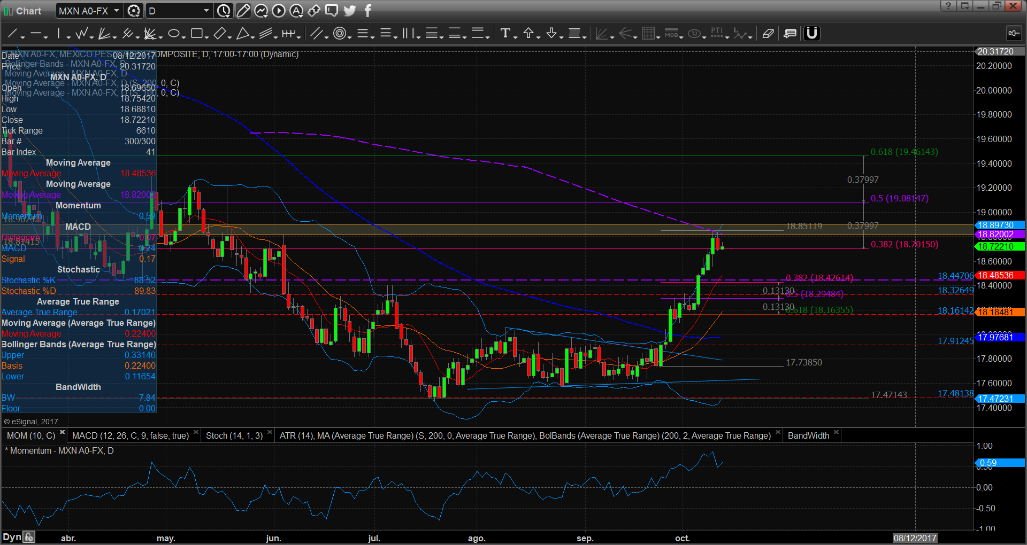Select the Fibonacci circles tool
This screenshot has width=1027, height=545.
click(x=339, y=34)
